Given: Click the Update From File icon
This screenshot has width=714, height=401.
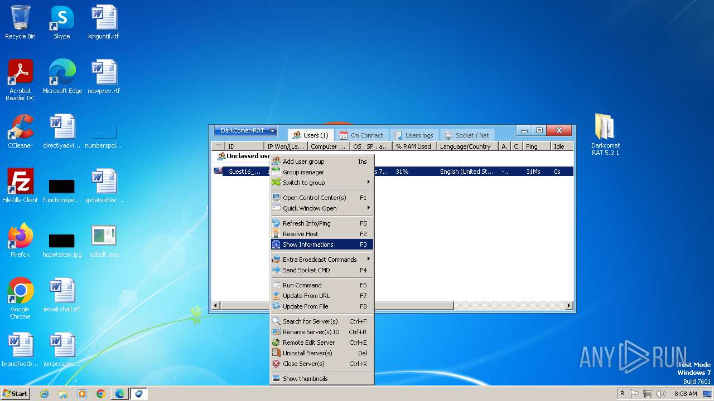Looking at the screenshot, I should point(276,306).
